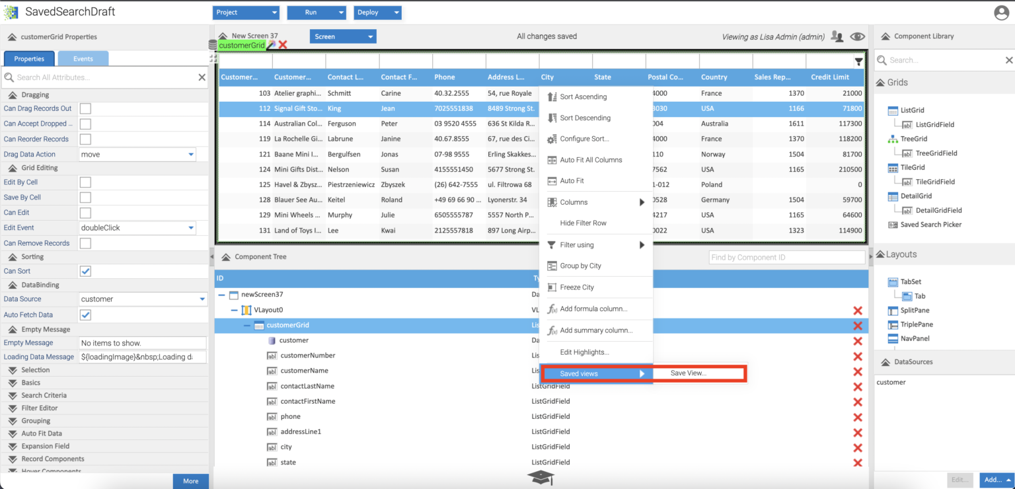1015x489 pixels.
Task: Enable the Can Edit checkbox
Action: pyautogui.click(x=85, y=212)
